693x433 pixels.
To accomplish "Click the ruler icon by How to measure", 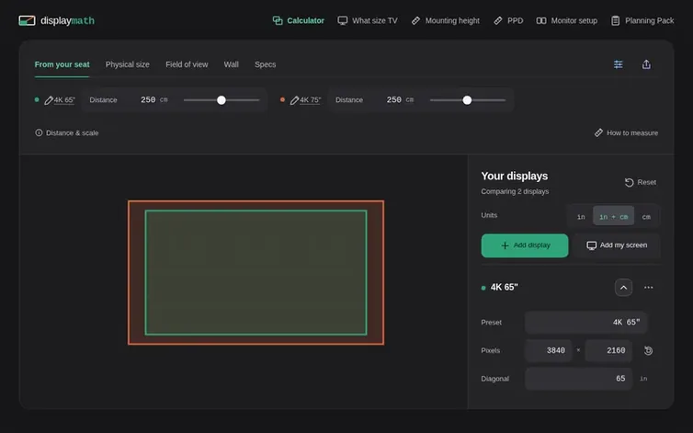I will tap(598, 132).
